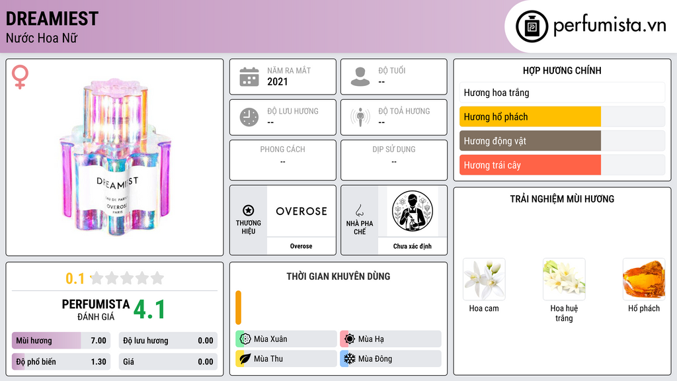The image size is (677, 381).
Task: Click the star badge icon above Thương hiệu
Action: [249, 210]
